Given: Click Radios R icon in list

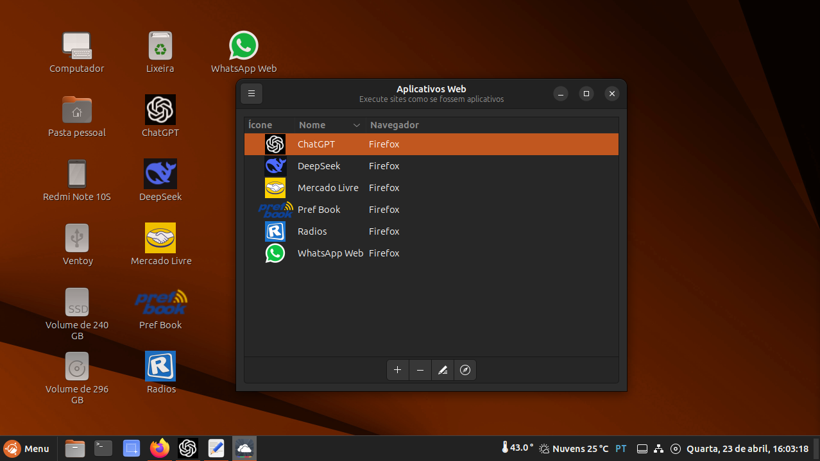Looking at the screenshot, I should (x=275, y=231).
